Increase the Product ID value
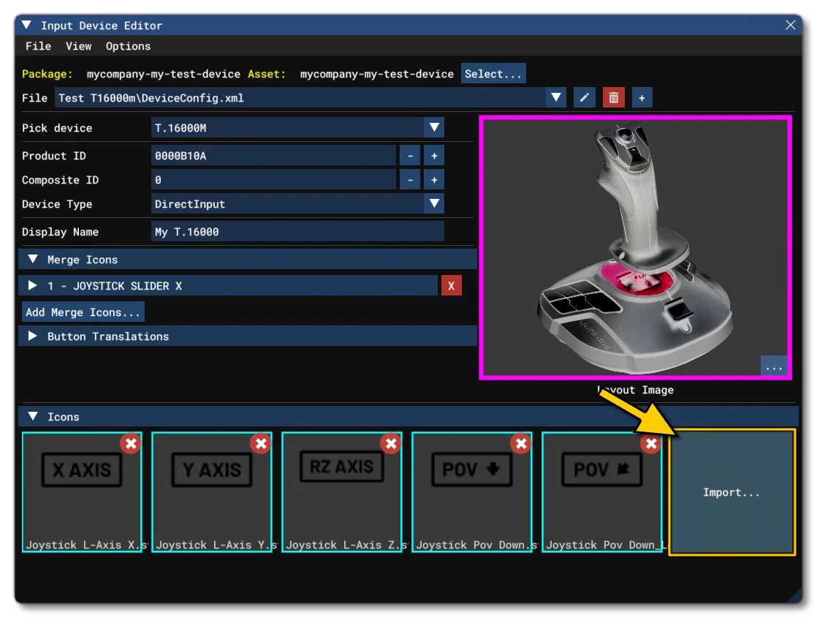 pyautogui.click(x=434, y=155)
